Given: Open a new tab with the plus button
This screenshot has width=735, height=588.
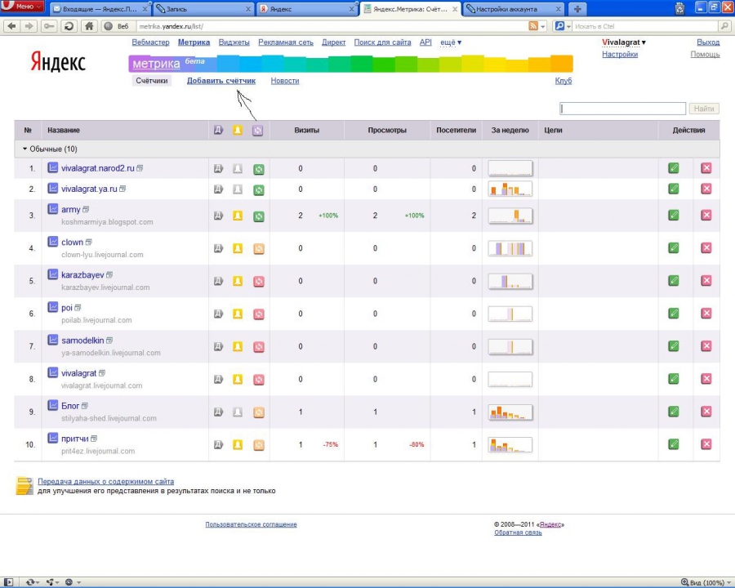Looking at the screenshot, I should coord(577,8).
